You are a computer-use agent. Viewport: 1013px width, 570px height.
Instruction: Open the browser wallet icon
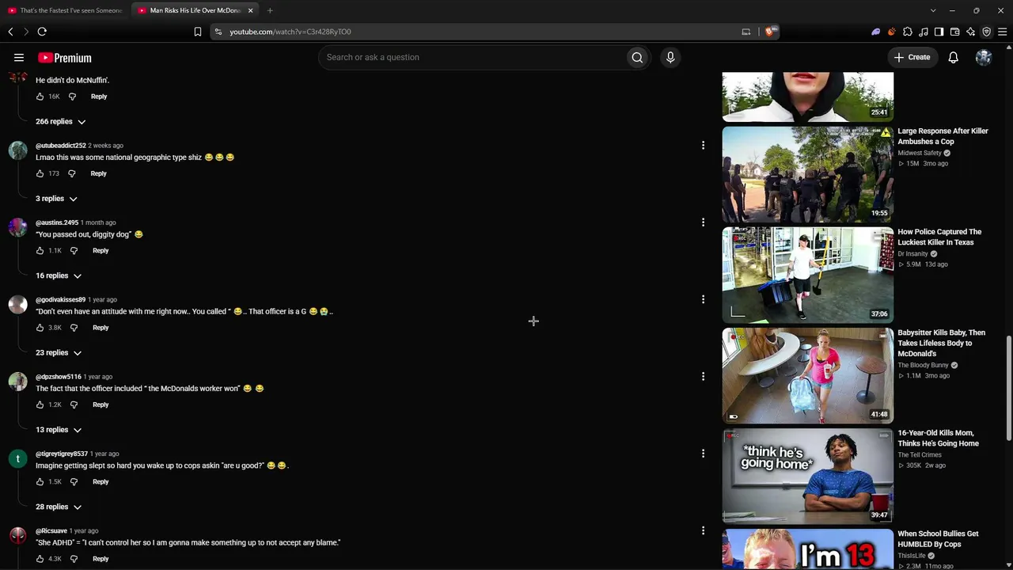pos(955,32)
